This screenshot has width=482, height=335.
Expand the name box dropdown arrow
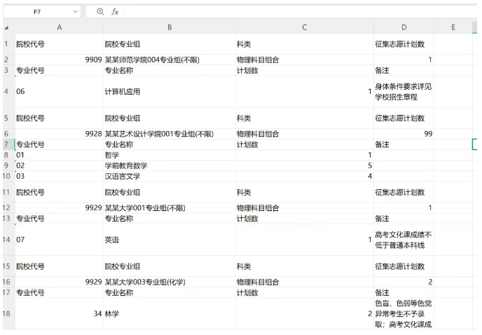point(75,12)
